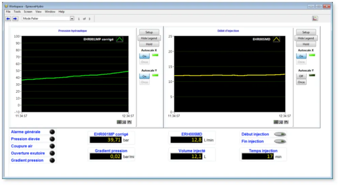Flip the Fin injection switch

click(x=280, y=141)
